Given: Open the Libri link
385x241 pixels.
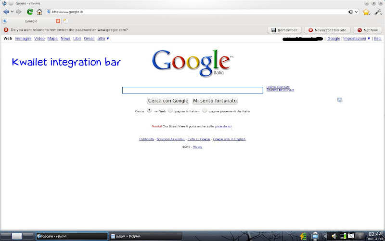Looking at the screenshot, I should tap(77, 39).
